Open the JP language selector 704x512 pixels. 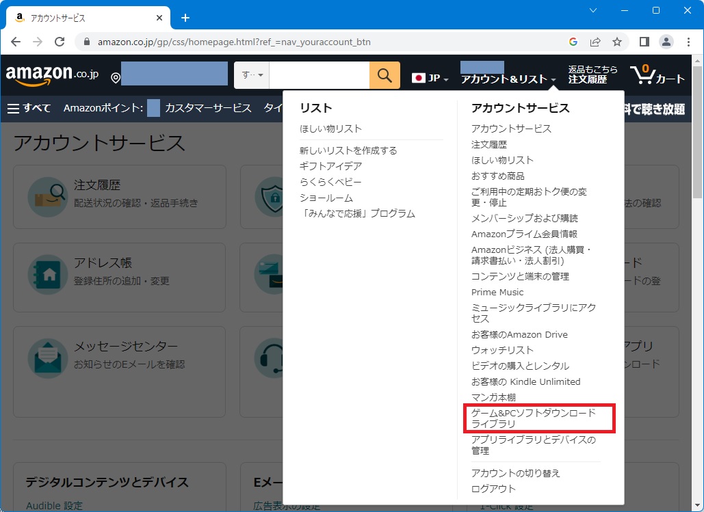point(430,78)
